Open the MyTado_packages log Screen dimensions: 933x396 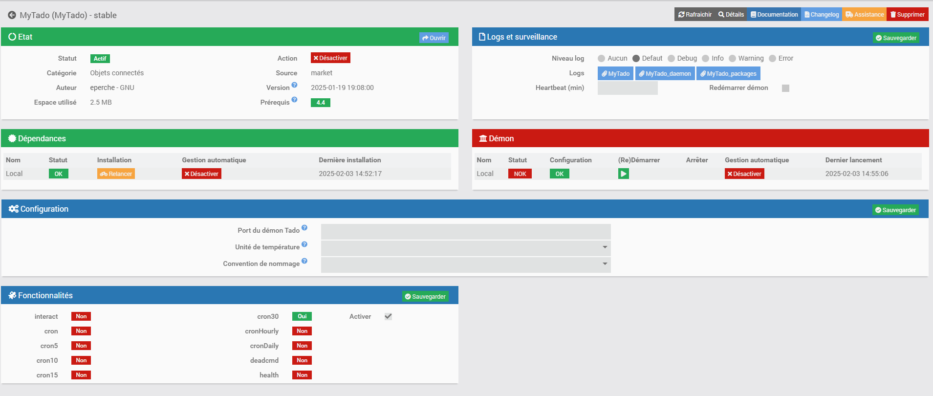(x=728, y=73)
